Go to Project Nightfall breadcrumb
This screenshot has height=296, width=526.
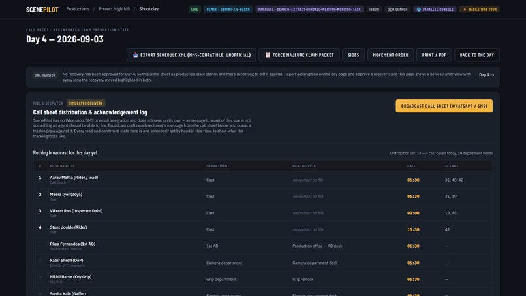point(114,9)
